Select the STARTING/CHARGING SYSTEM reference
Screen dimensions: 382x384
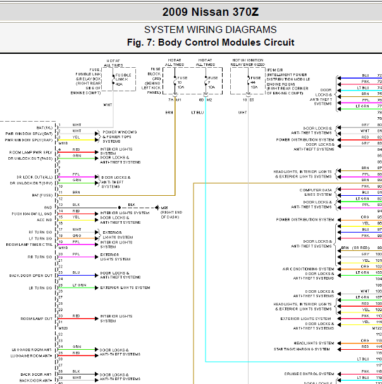(302, 349)
